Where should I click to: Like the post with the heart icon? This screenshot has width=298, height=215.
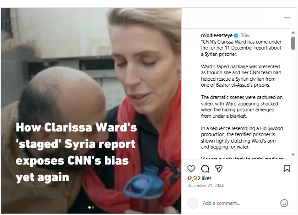[191, 169]
